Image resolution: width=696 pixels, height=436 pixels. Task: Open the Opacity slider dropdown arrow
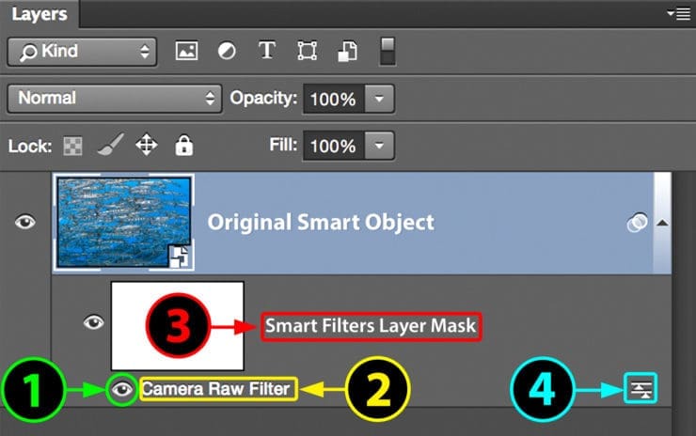click(x=379, y=99)
